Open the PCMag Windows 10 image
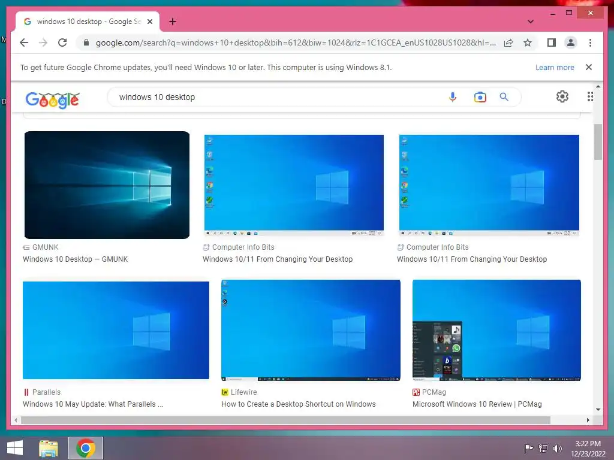 click(x=496, y=330)
